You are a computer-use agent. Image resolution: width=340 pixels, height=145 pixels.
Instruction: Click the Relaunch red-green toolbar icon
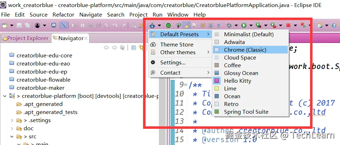coord(303,25)
